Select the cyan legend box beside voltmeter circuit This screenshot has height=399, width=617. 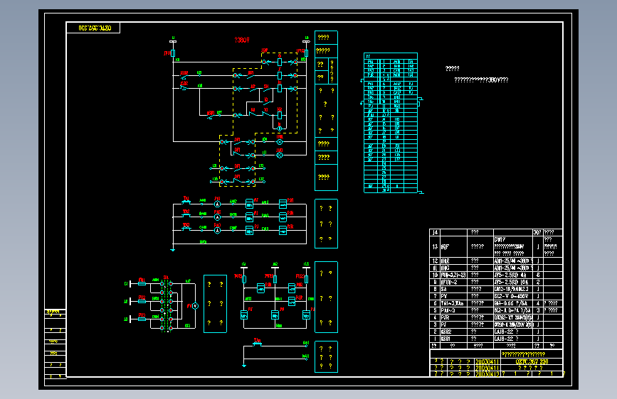(215, 304)
